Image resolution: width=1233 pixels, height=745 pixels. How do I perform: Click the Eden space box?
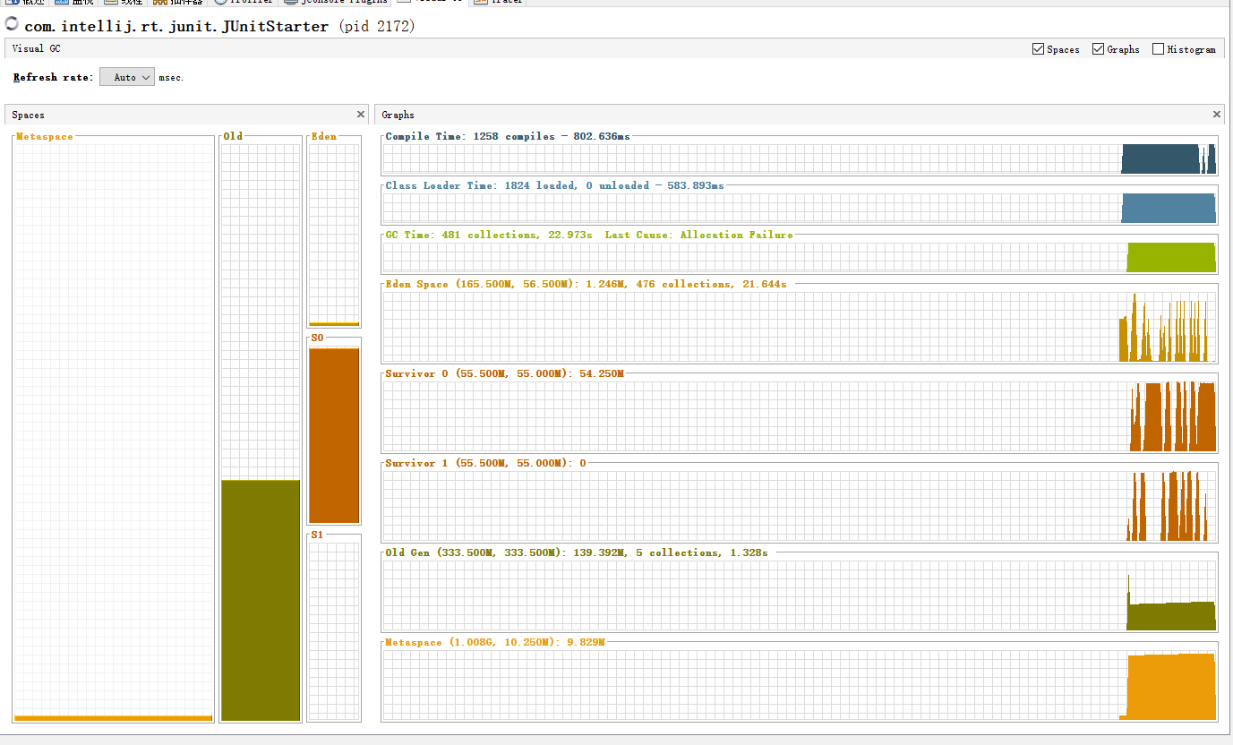pyautogui.click(x=334, y=235)
